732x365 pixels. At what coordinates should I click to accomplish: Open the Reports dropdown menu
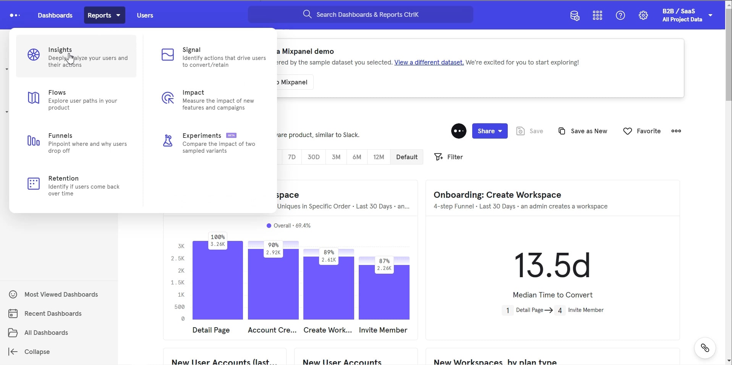(x=104, y=15)
